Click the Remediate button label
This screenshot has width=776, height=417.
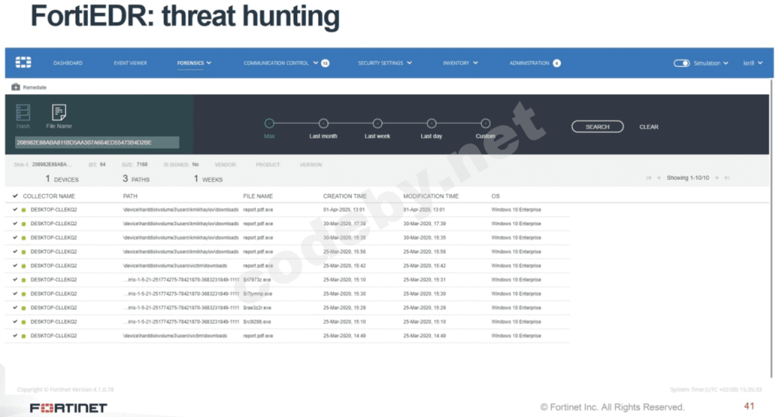coord(35,87)
